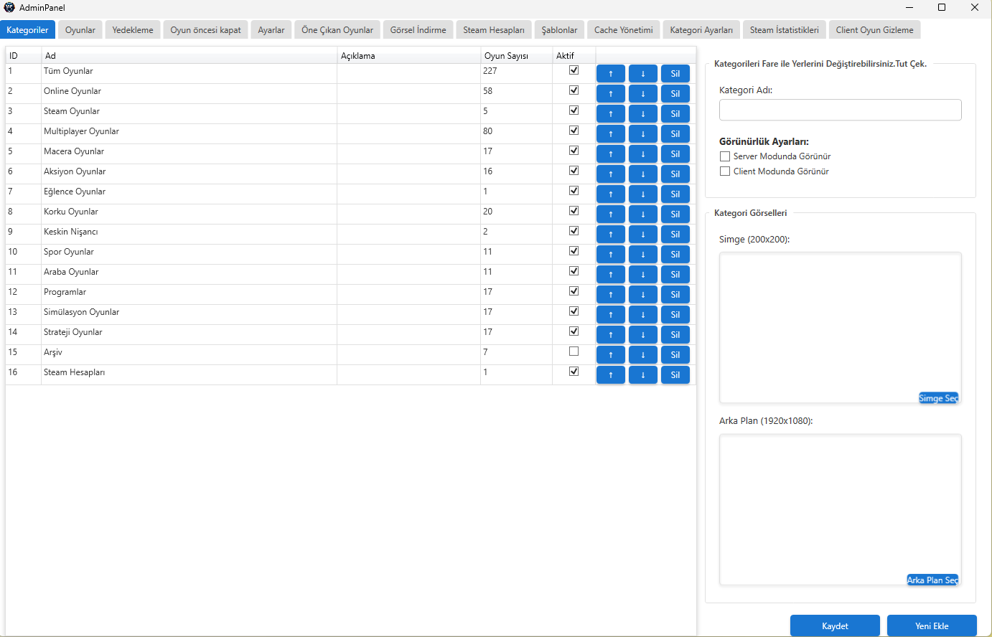Delete Keskin Nişancı with Sil
This screenshot has width=992, height=637.
tap(675, 234)
